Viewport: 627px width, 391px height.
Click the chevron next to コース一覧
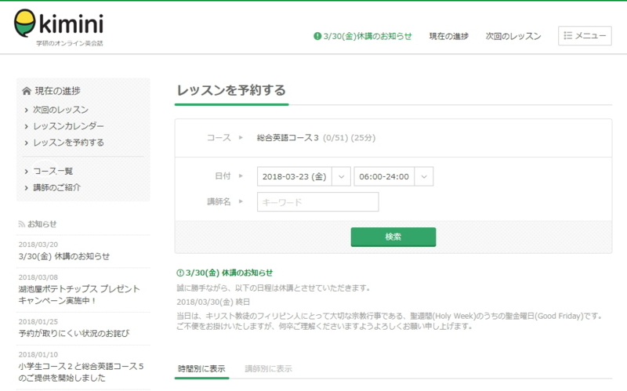[27, 172]
